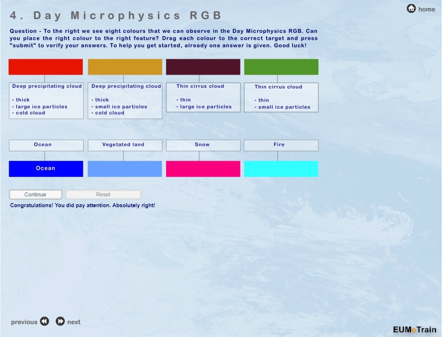Click the EUMeTrain logo
The image size is (442, 337).
click(x=414, y=329)
